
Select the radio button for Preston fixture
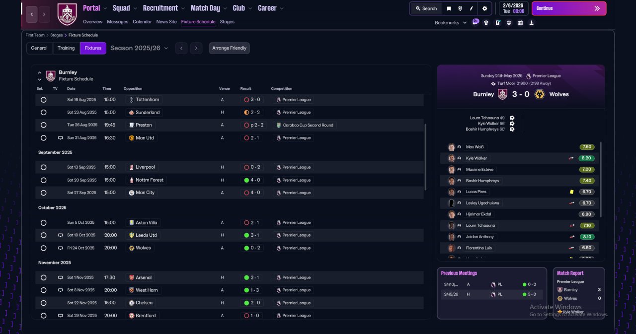[x=44, y=125]
